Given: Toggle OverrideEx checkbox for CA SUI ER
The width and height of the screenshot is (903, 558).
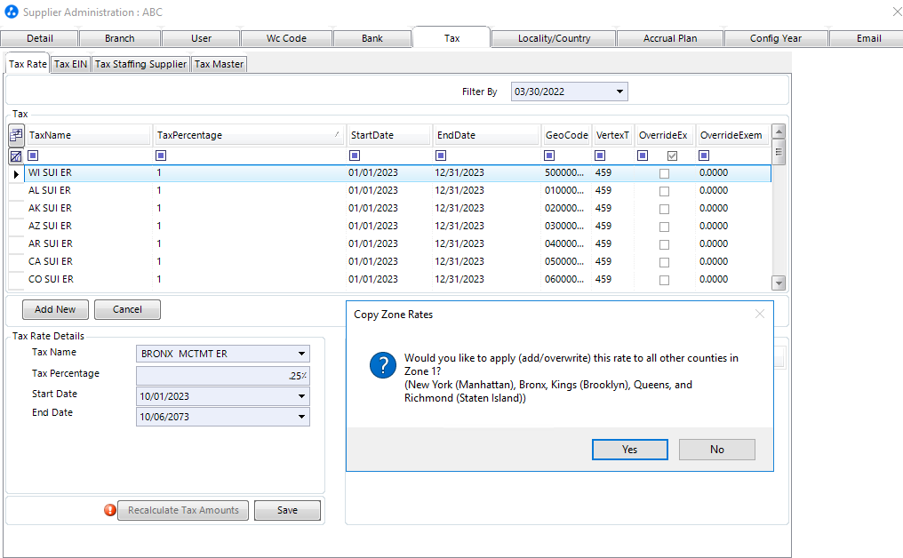Looking at the screenshot, I should coord(664,262).
